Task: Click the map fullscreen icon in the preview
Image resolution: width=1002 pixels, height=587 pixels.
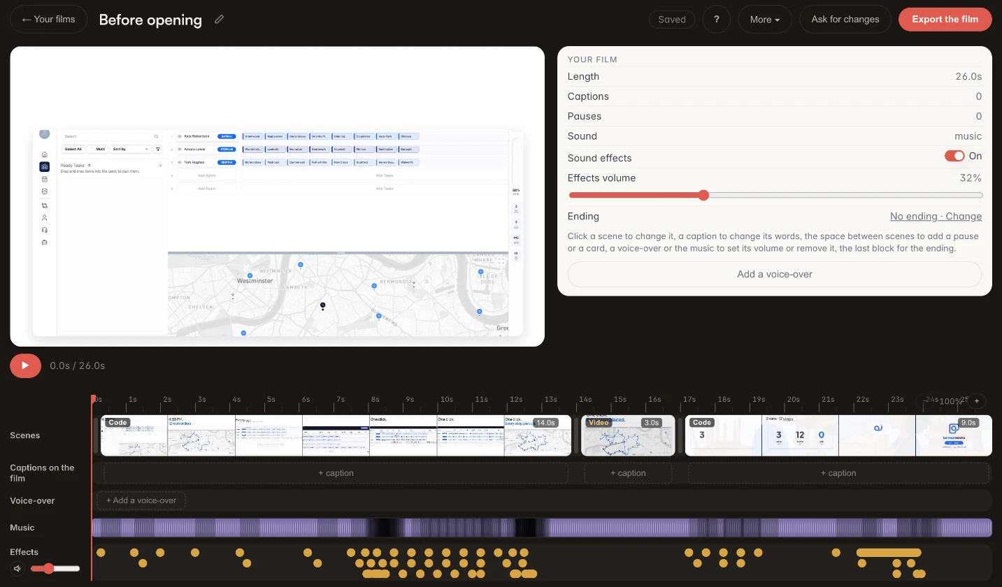Action: click(x=501, y=261)
